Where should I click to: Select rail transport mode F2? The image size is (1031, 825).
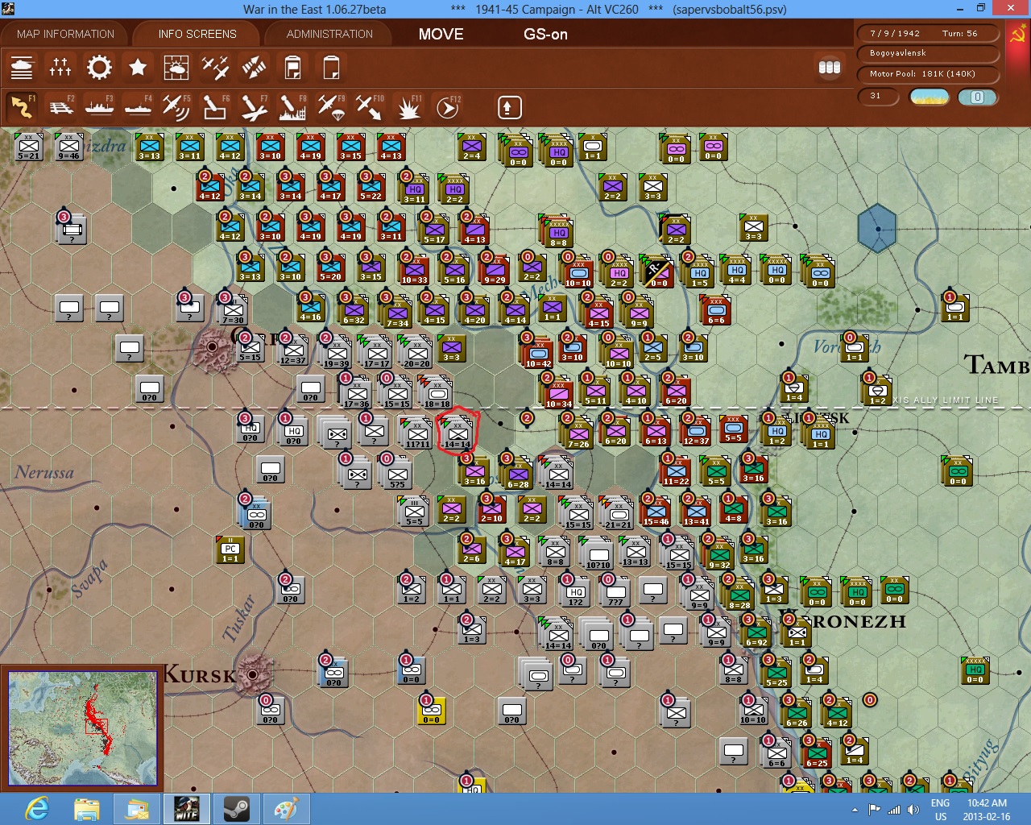click(60, 107)
